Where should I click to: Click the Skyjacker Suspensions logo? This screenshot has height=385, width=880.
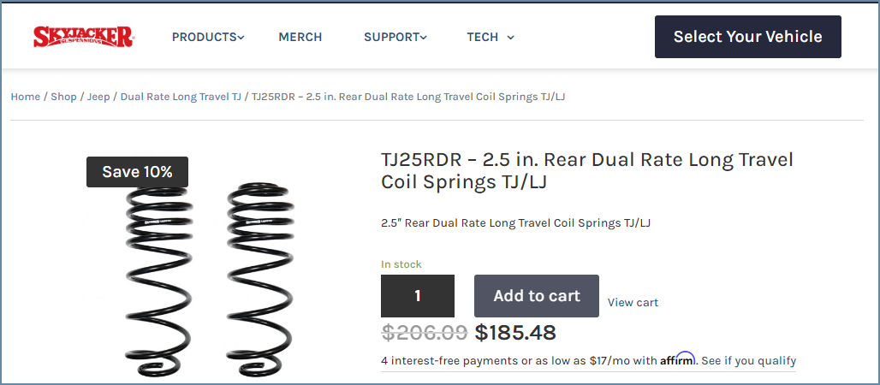coord(83,37)
